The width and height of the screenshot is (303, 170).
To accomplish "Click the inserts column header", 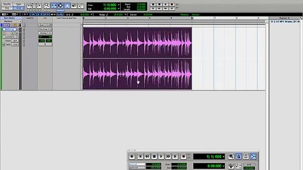I will (x=30, y=18).
